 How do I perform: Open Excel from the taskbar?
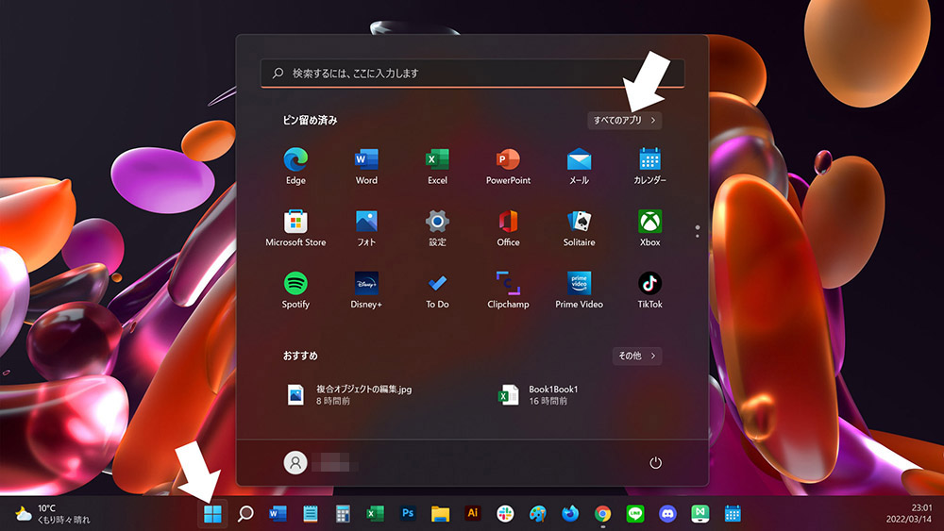375,514
